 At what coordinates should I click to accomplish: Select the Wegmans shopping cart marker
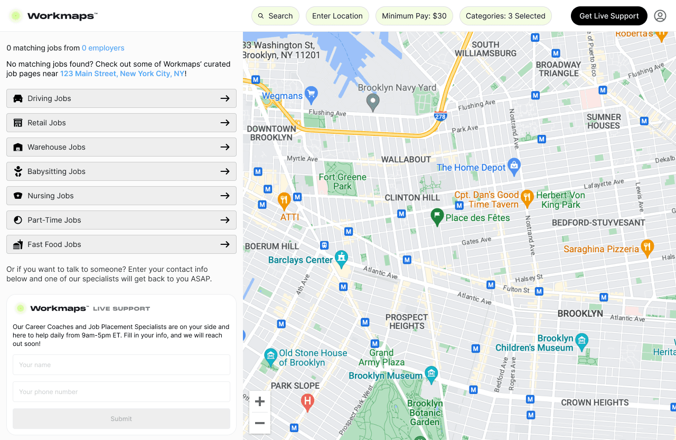click(311, 95)
